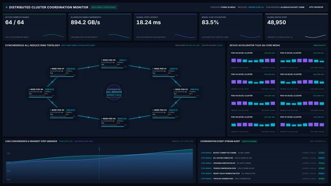
Task: Click the status badge on Bucket Committed row
Action: pos(322,153)
